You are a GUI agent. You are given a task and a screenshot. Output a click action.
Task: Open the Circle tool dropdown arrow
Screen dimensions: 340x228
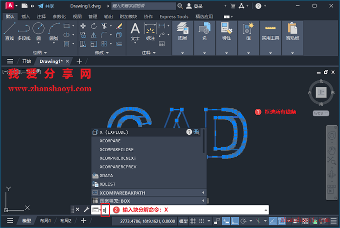point(38,43)
